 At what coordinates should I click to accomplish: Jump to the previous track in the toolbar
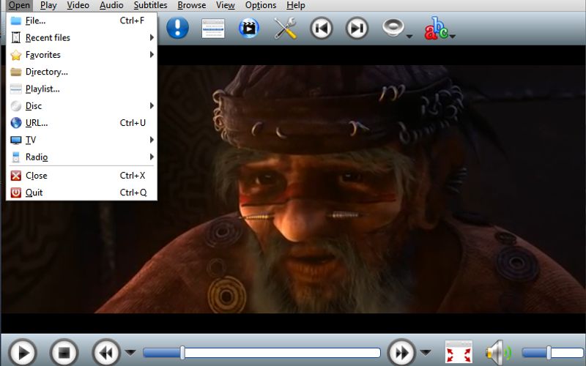click(322, 28)
